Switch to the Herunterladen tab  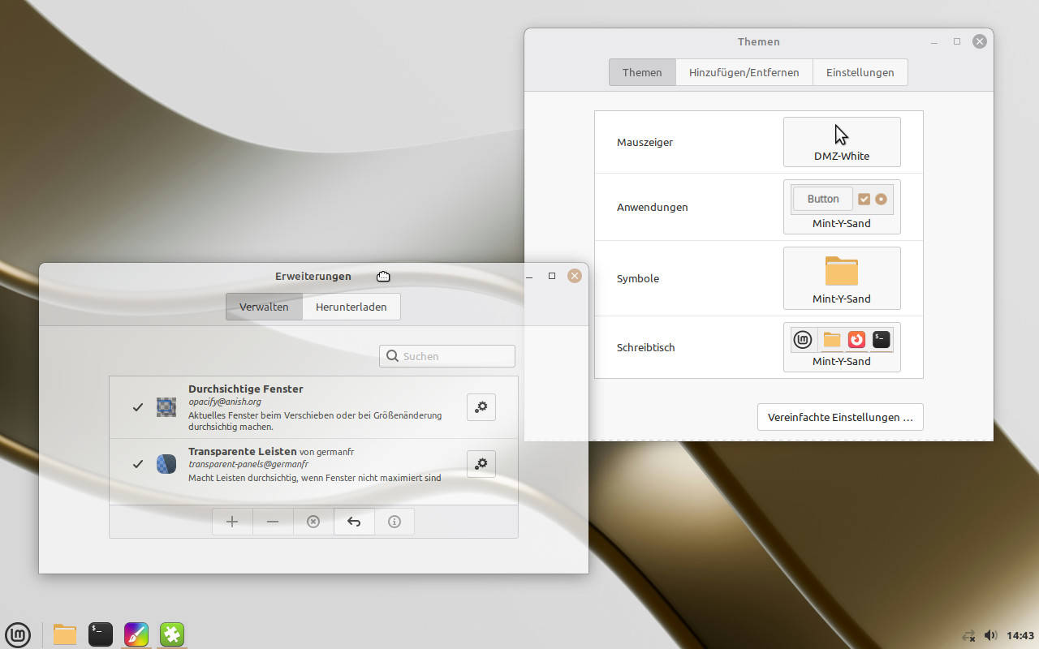[x=351, y=307]
